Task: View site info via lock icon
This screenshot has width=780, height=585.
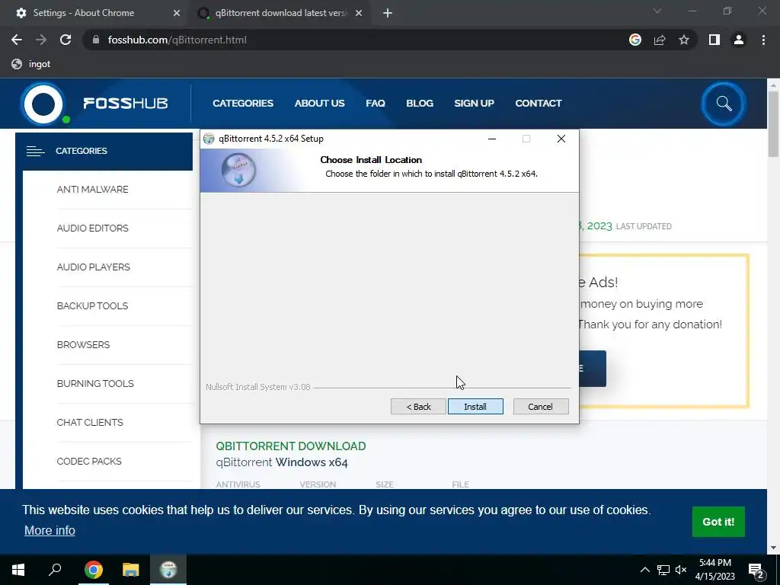Action: pos(95,40)
